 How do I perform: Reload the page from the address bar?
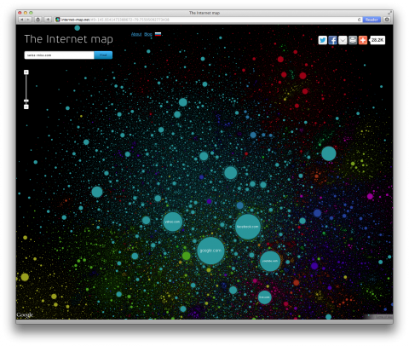359,20
